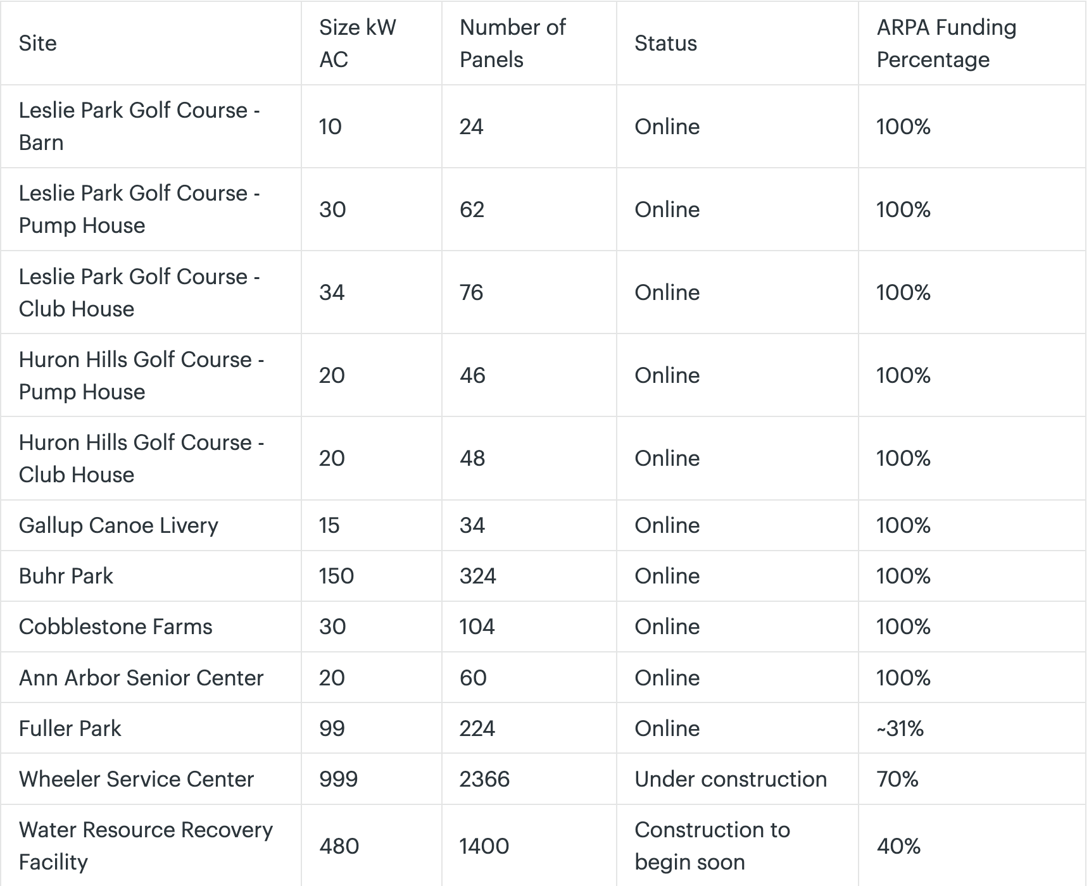
Task: Click the Ann Arbor Senior Center cell
Action: click(x=151, y=678)
